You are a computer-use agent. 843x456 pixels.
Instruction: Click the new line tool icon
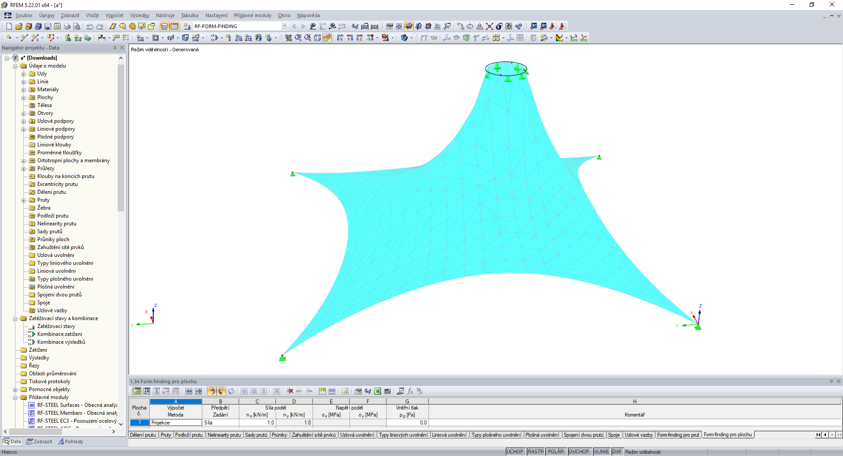pyautogui.click(x=24, y=38)
